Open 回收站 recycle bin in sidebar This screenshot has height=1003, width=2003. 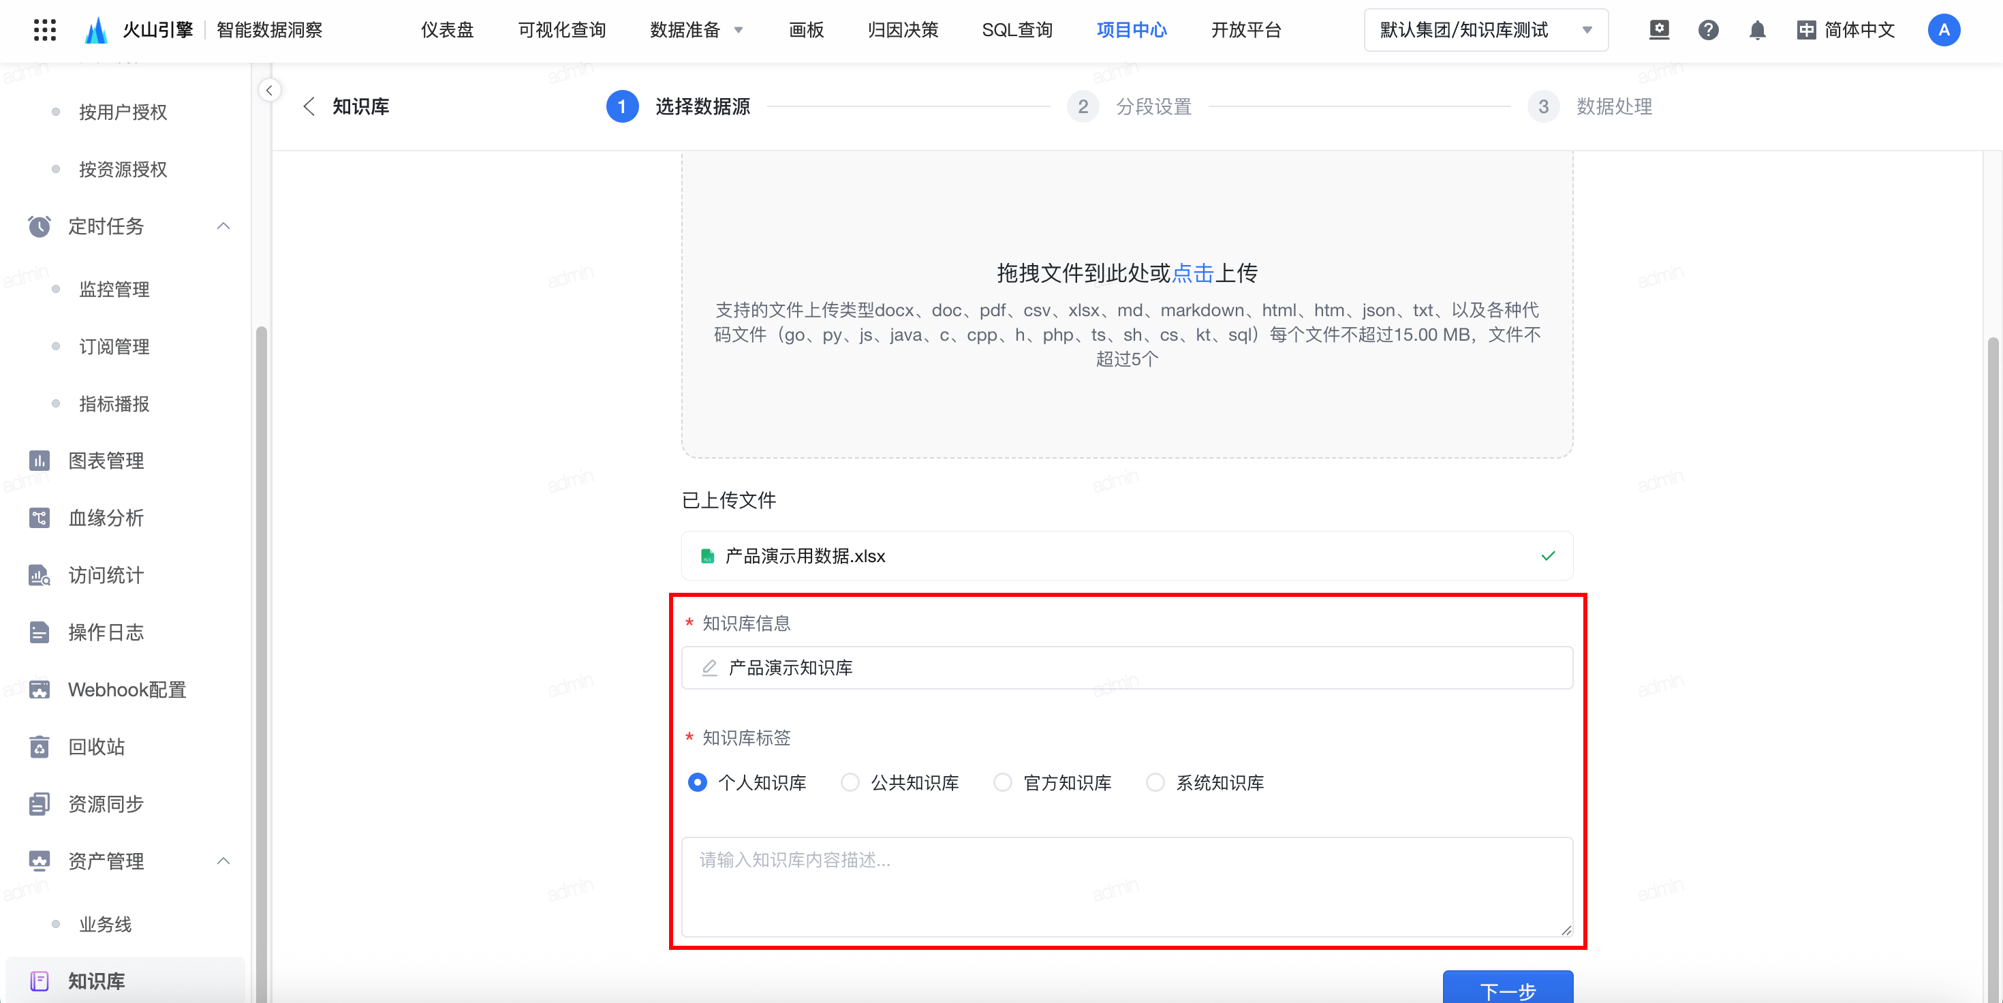point(95,746)
